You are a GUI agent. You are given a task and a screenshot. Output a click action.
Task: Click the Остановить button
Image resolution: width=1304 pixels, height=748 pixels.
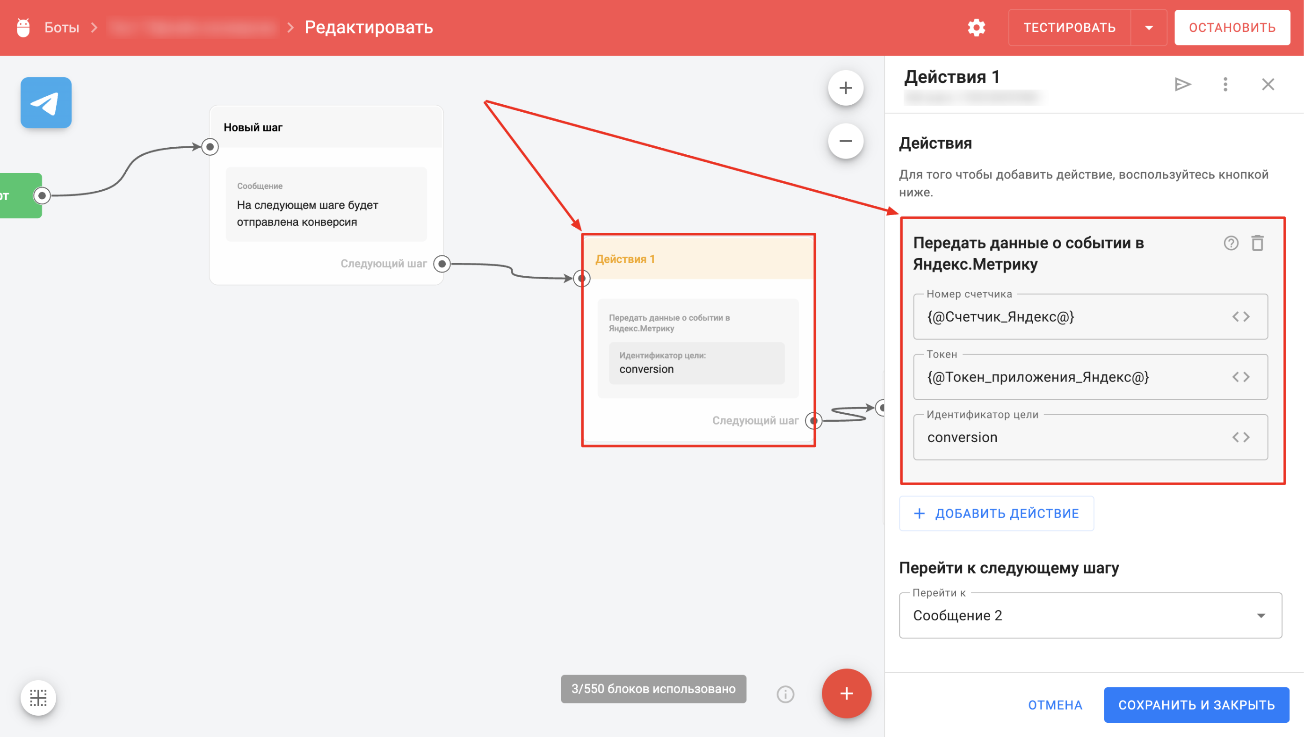coord(1232,27)
